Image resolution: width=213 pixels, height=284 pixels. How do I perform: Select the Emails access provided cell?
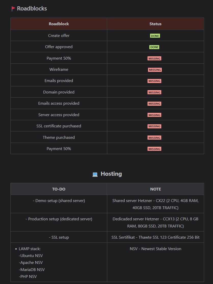coord(59,103)
